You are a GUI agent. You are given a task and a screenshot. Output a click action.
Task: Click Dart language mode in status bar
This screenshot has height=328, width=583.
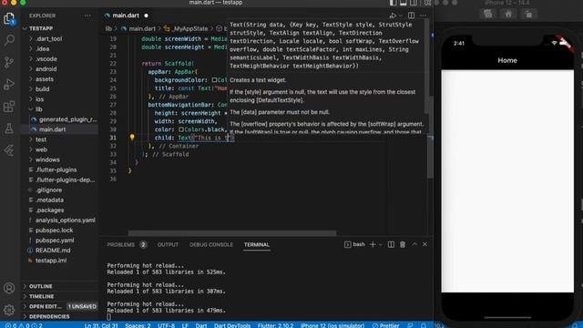coord(201,325)
